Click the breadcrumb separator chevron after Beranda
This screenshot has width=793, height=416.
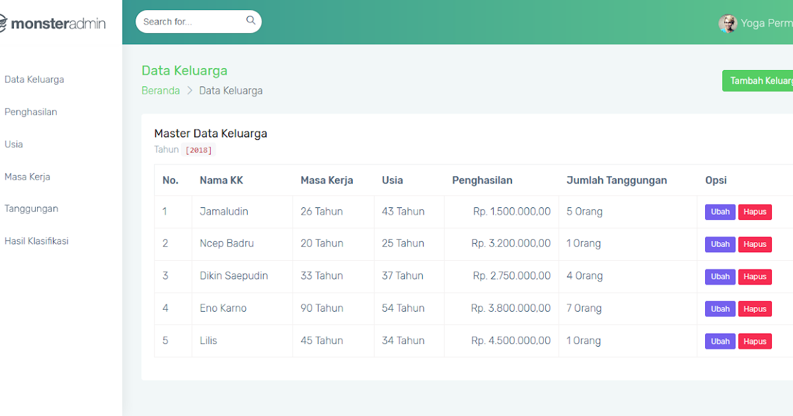(x=189, y=90)
